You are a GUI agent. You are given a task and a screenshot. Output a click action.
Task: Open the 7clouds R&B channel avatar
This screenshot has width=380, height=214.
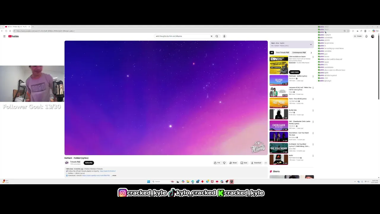point(67,163)
